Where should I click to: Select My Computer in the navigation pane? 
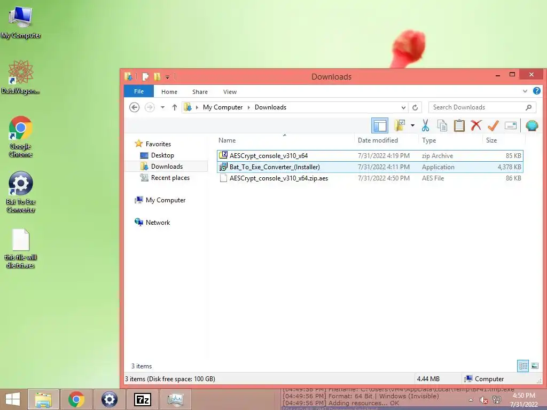click(x=160, y=200)
